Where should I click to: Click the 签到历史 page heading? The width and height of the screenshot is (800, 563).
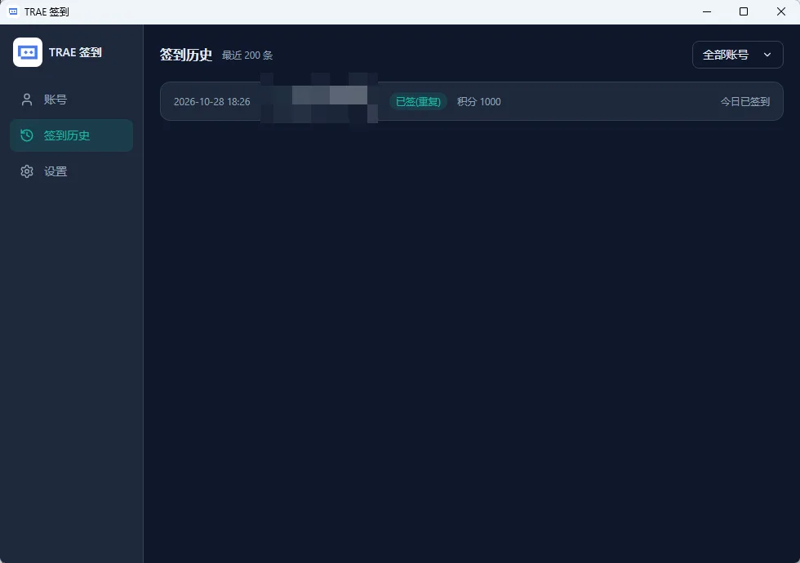186,55
